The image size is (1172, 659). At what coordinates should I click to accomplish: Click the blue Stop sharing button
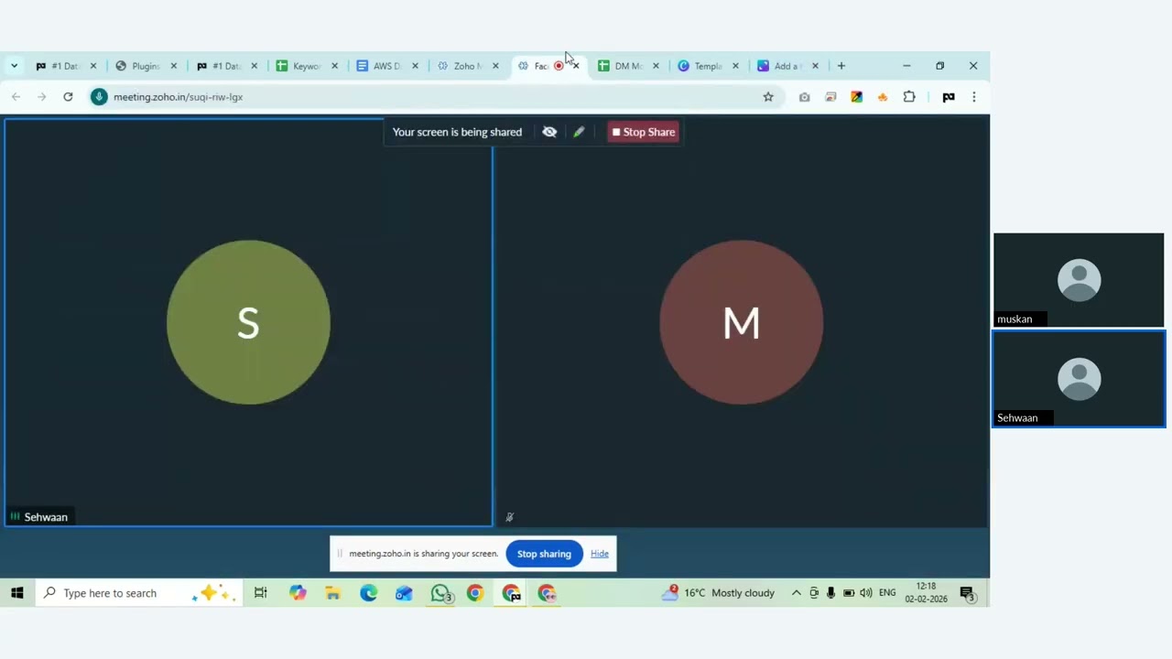[544, 554]
